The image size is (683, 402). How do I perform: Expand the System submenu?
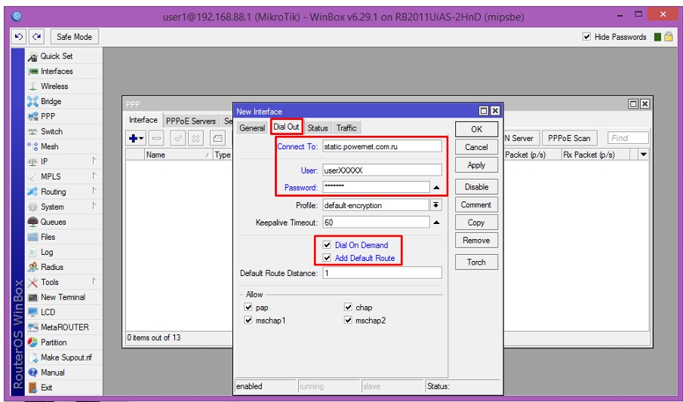tap(94, 206)
